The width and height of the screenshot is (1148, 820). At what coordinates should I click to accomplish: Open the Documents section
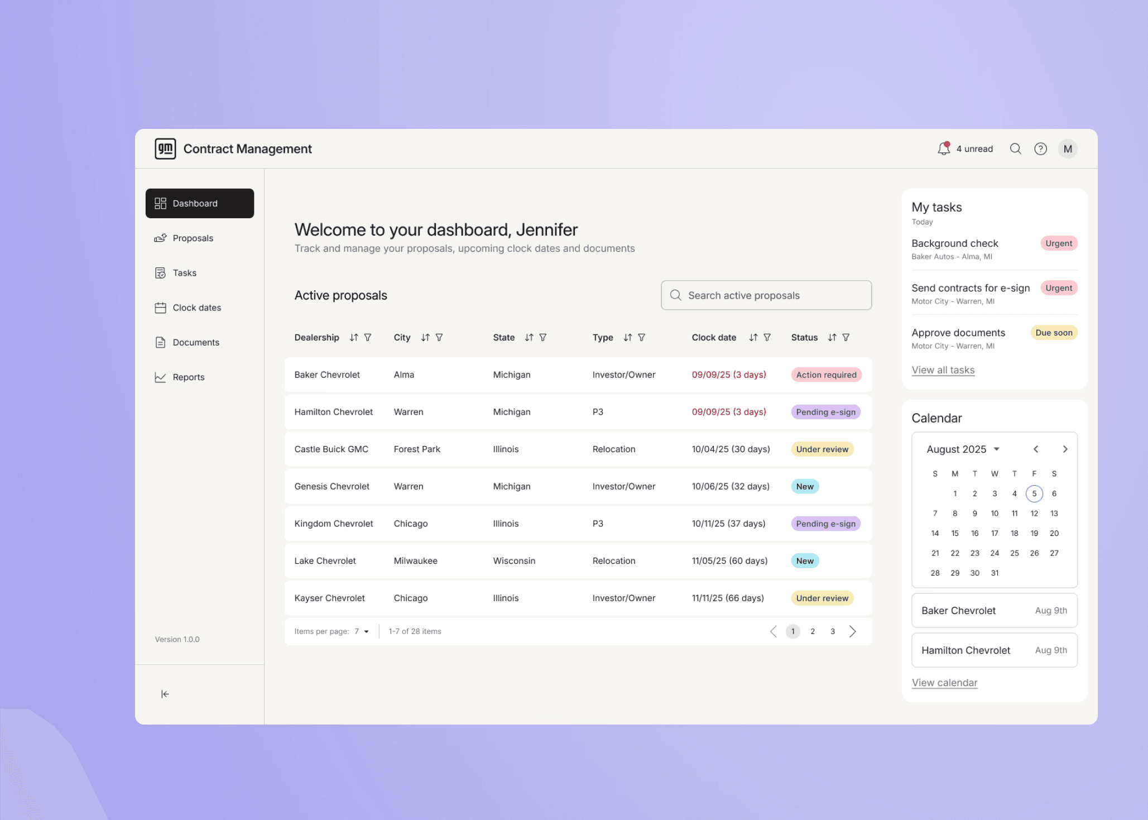pos(195,342)
